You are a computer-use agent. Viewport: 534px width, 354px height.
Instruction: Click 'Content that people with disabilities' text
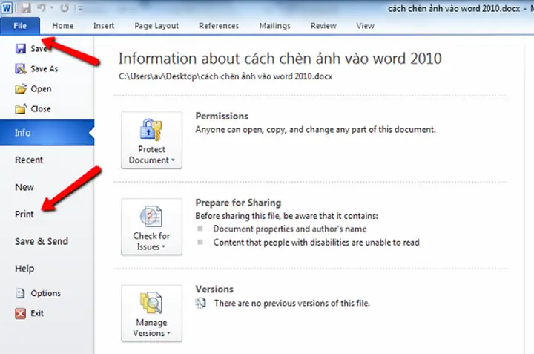pyautogui.click(x=317, y=243)
